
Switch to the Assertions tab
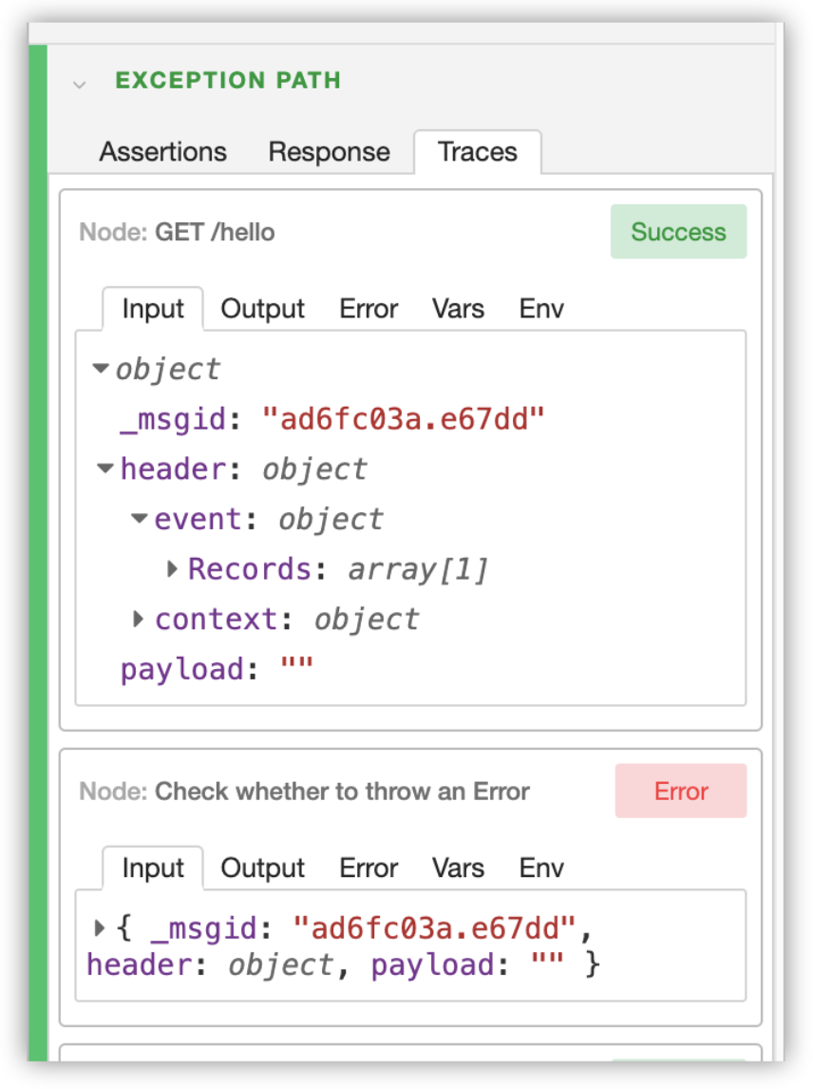click(x=162, y=151)
